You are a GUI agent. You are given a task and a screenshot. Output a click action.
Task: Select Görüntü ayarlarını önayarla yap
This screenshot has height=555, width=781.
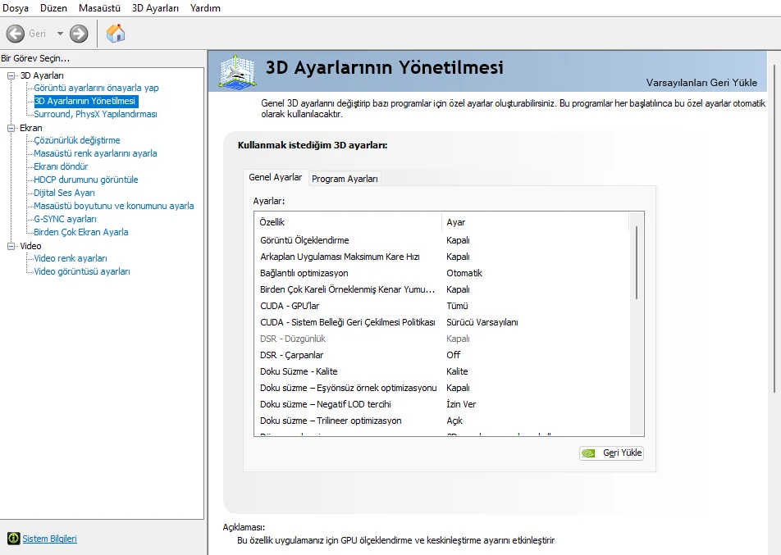tap(96, 88)
